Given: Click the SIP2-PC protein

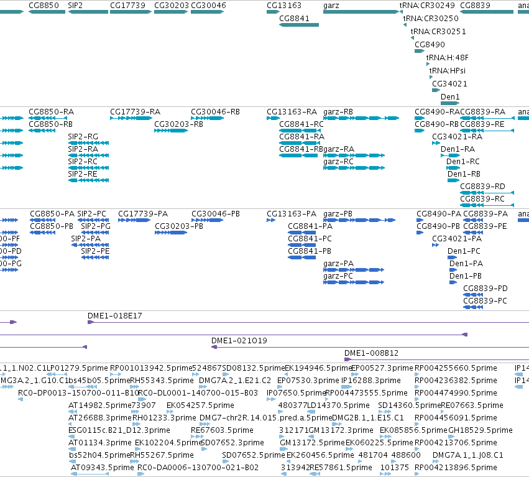Looking at the screenshot, I should tap(93, 220).
